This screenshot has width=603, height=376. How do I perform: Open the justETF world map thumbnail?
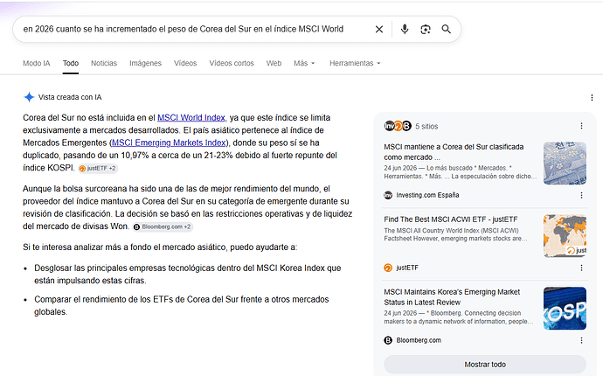coord(565,235)
